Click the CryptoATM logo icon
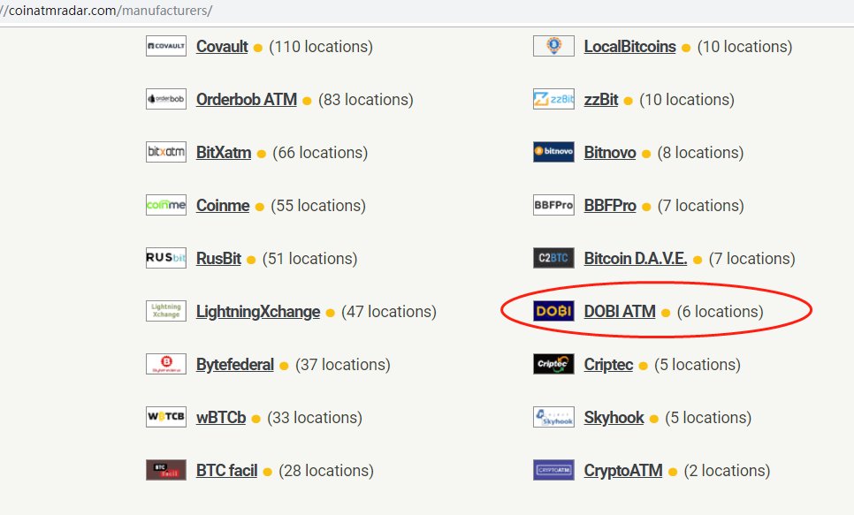This screenshot has height=515, width=854. 554,470
